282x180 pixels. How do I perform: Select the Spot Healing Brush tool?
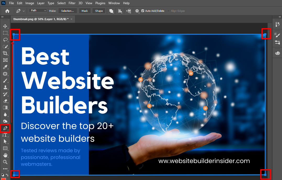point(5,74)
